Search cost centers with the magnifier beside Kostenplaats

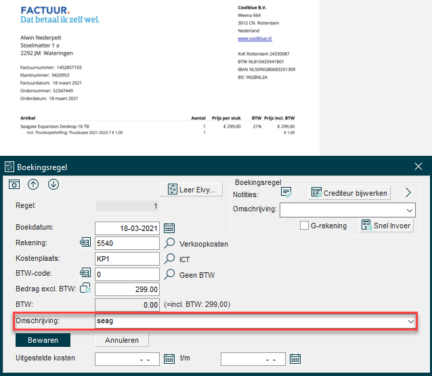click(x=169, y=259)
